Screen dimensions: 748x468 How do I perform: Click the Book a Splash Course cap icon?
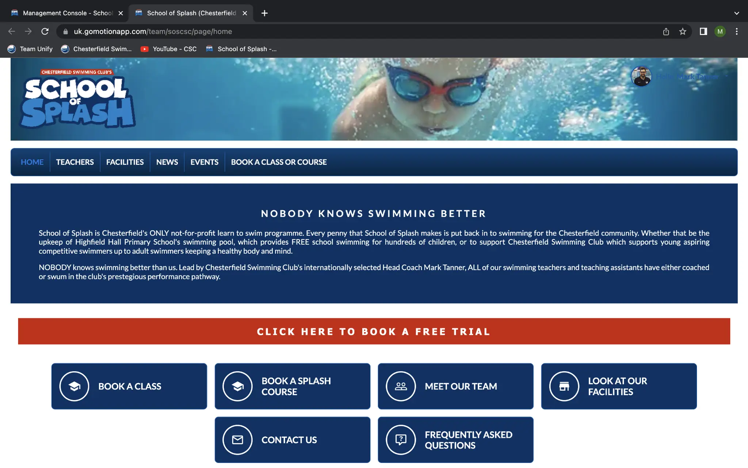click(237, 386)
